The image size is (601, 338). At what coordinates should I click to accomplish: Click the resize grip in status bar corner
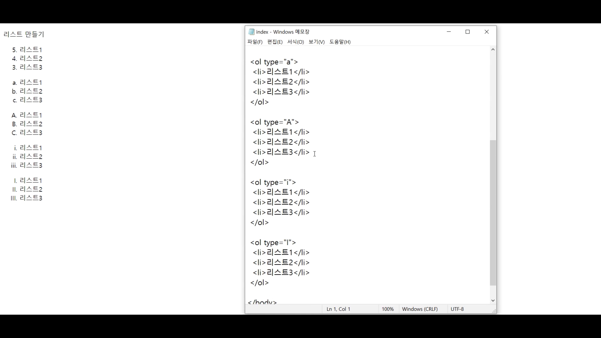click(x=494, y=311)
